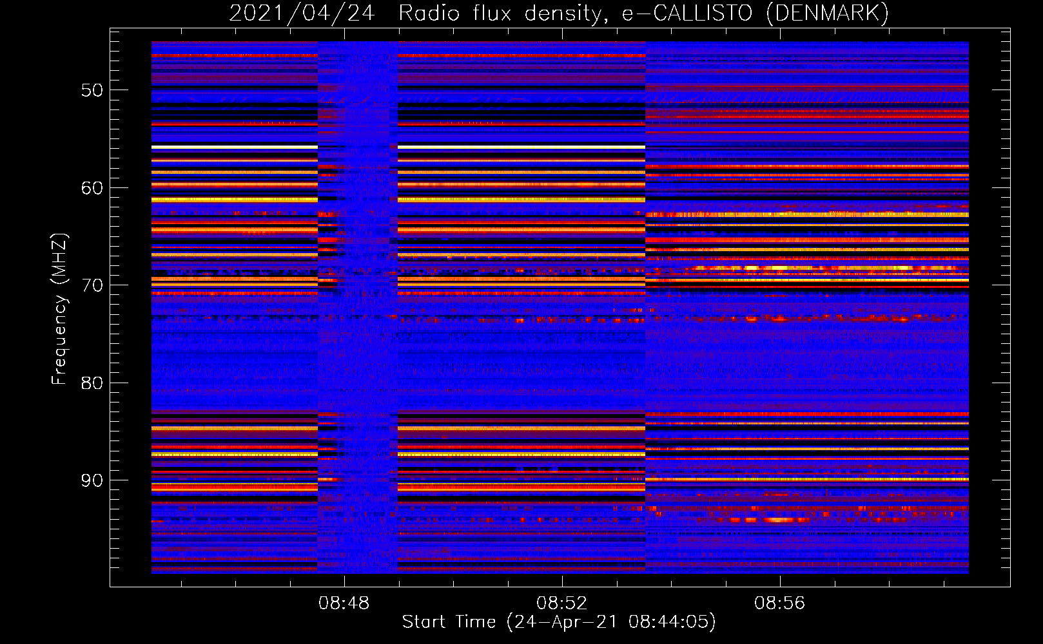Click the 80 MHz frequency axis label
Image resolution: width=1043 pixels, height=644 pixels.
point(92,383)
